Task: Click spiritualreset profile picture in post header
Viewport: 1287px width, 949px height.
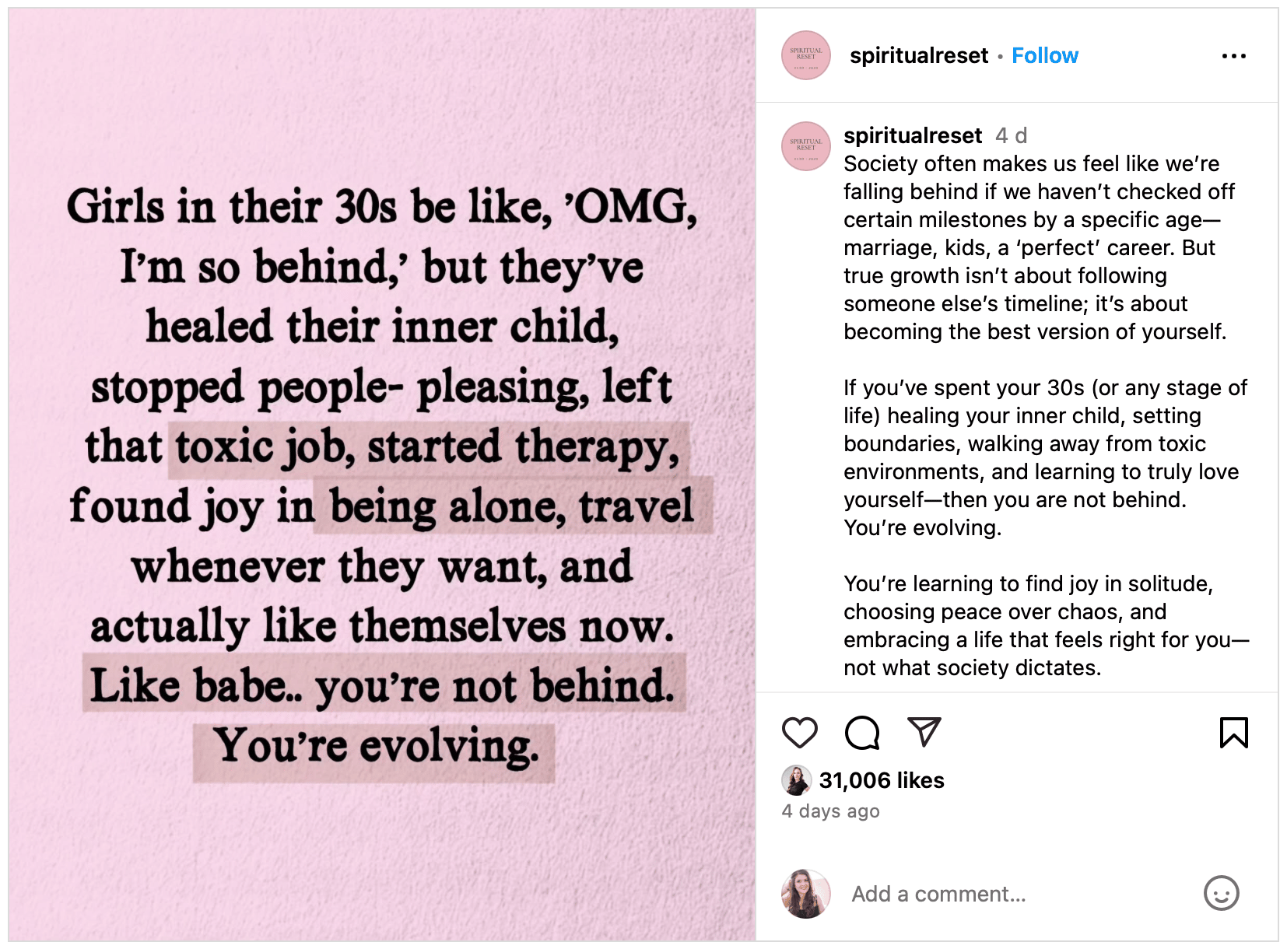Action: point(806,56)
